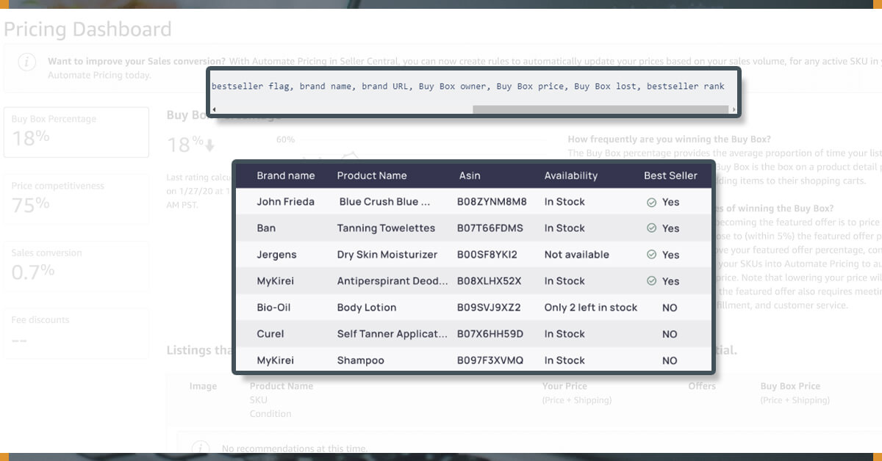Click the horizontal scrollbar thumb in the code box

[x=600, y=110]
